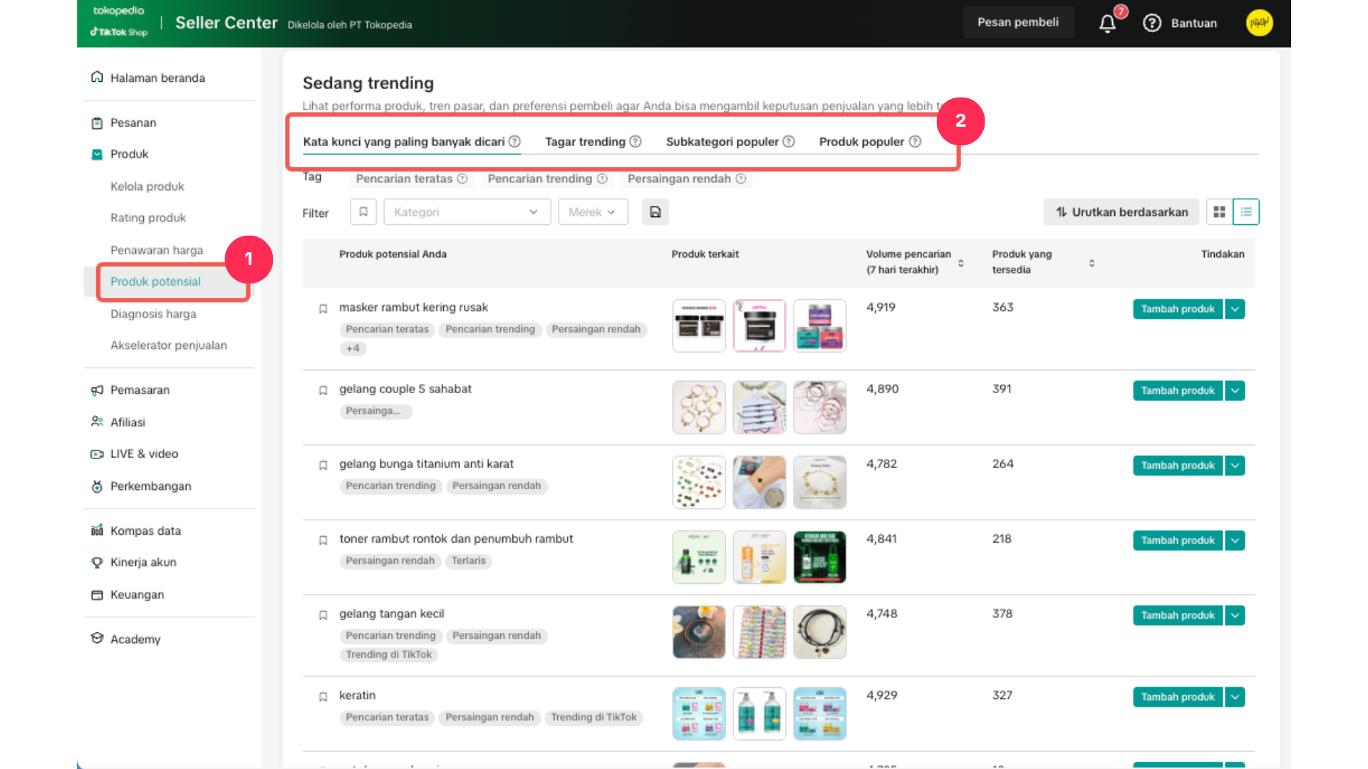Screen dimensions: 1368x769
Task: Open the Kategori dropdown
Action: 467,212
